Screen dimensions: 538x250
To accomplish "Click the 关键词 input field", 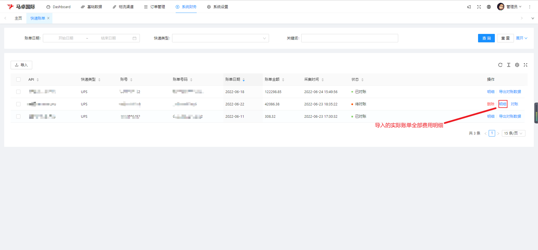I will pos(349,38).
